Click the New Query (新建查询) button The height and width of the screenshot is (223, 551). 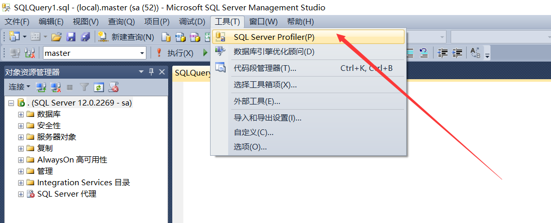[x=127, y=37]
